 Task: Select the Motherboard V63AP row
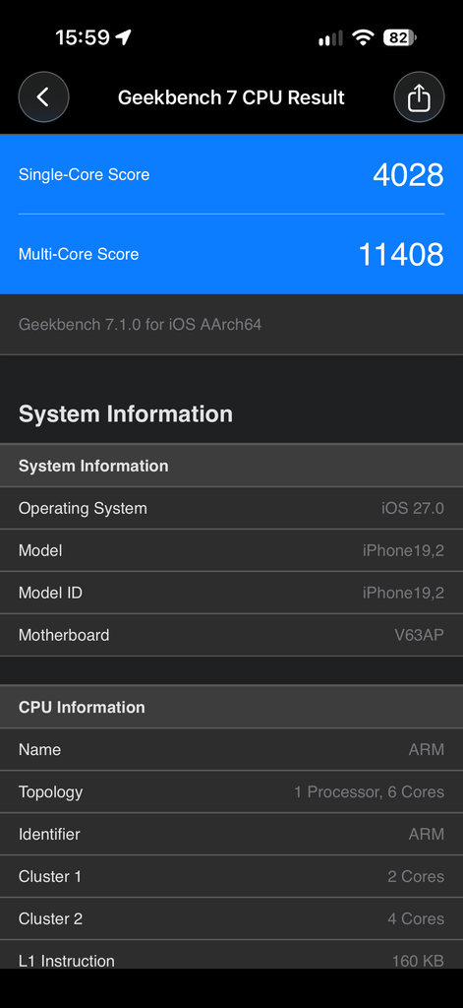231,635
